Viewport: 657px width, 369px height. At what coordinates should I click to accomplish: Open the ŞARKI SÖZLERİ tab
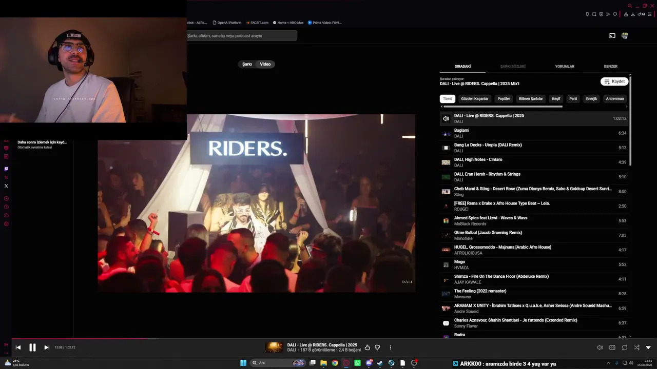(x=513, y=67)
